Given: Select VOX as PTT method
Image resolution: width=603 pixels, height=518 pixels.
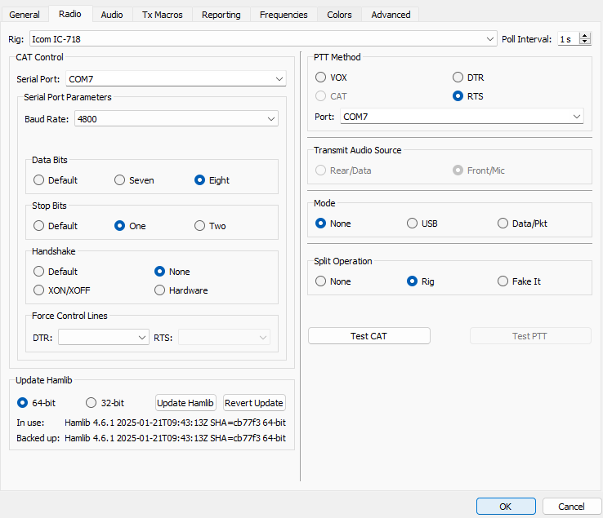Looking at the screenshot, I should coord(321,77).
